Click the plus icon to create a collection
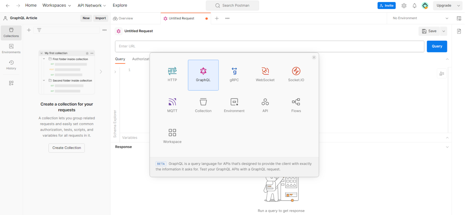Image resolution: width=465 pixels, height=215 pixels. (x=29, y=30)
